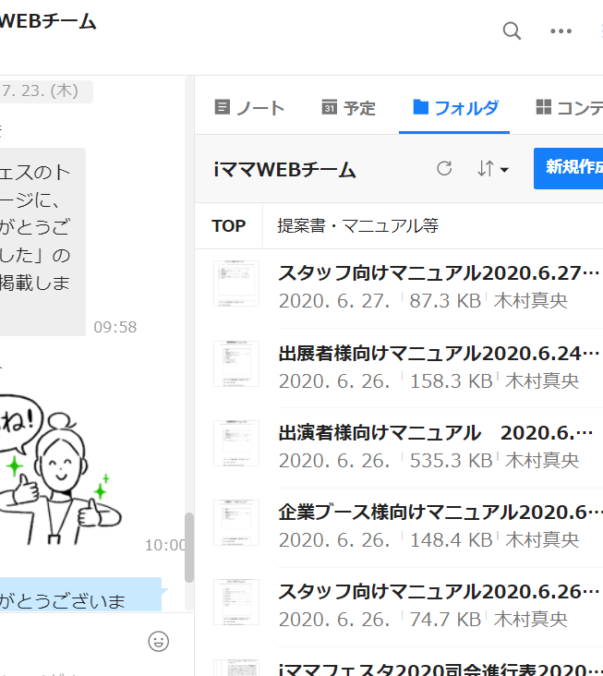The width and height of the screenshot is (603, 676).
Task: Open the コンテンツ tab with grid icon
Action: click(x=568, y=107)
